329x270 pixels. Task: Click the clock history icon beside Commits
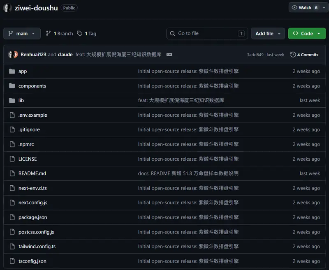point(293,55)
